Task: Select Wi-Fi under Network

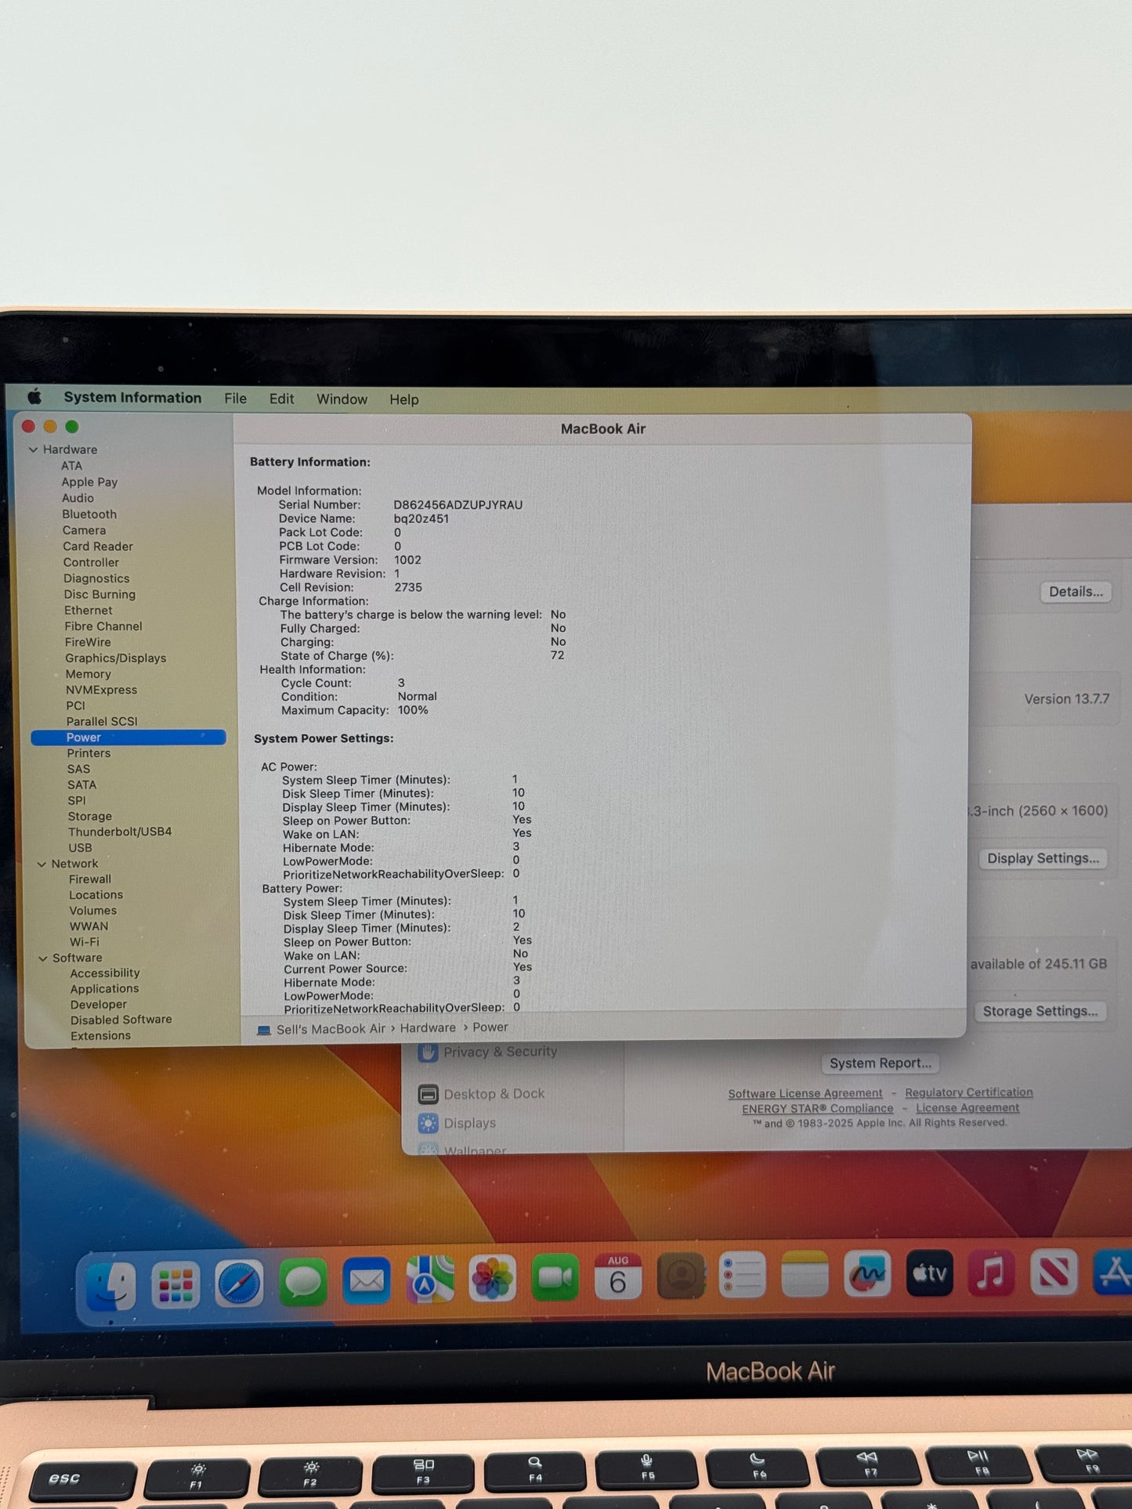Action: coord(85,942)
